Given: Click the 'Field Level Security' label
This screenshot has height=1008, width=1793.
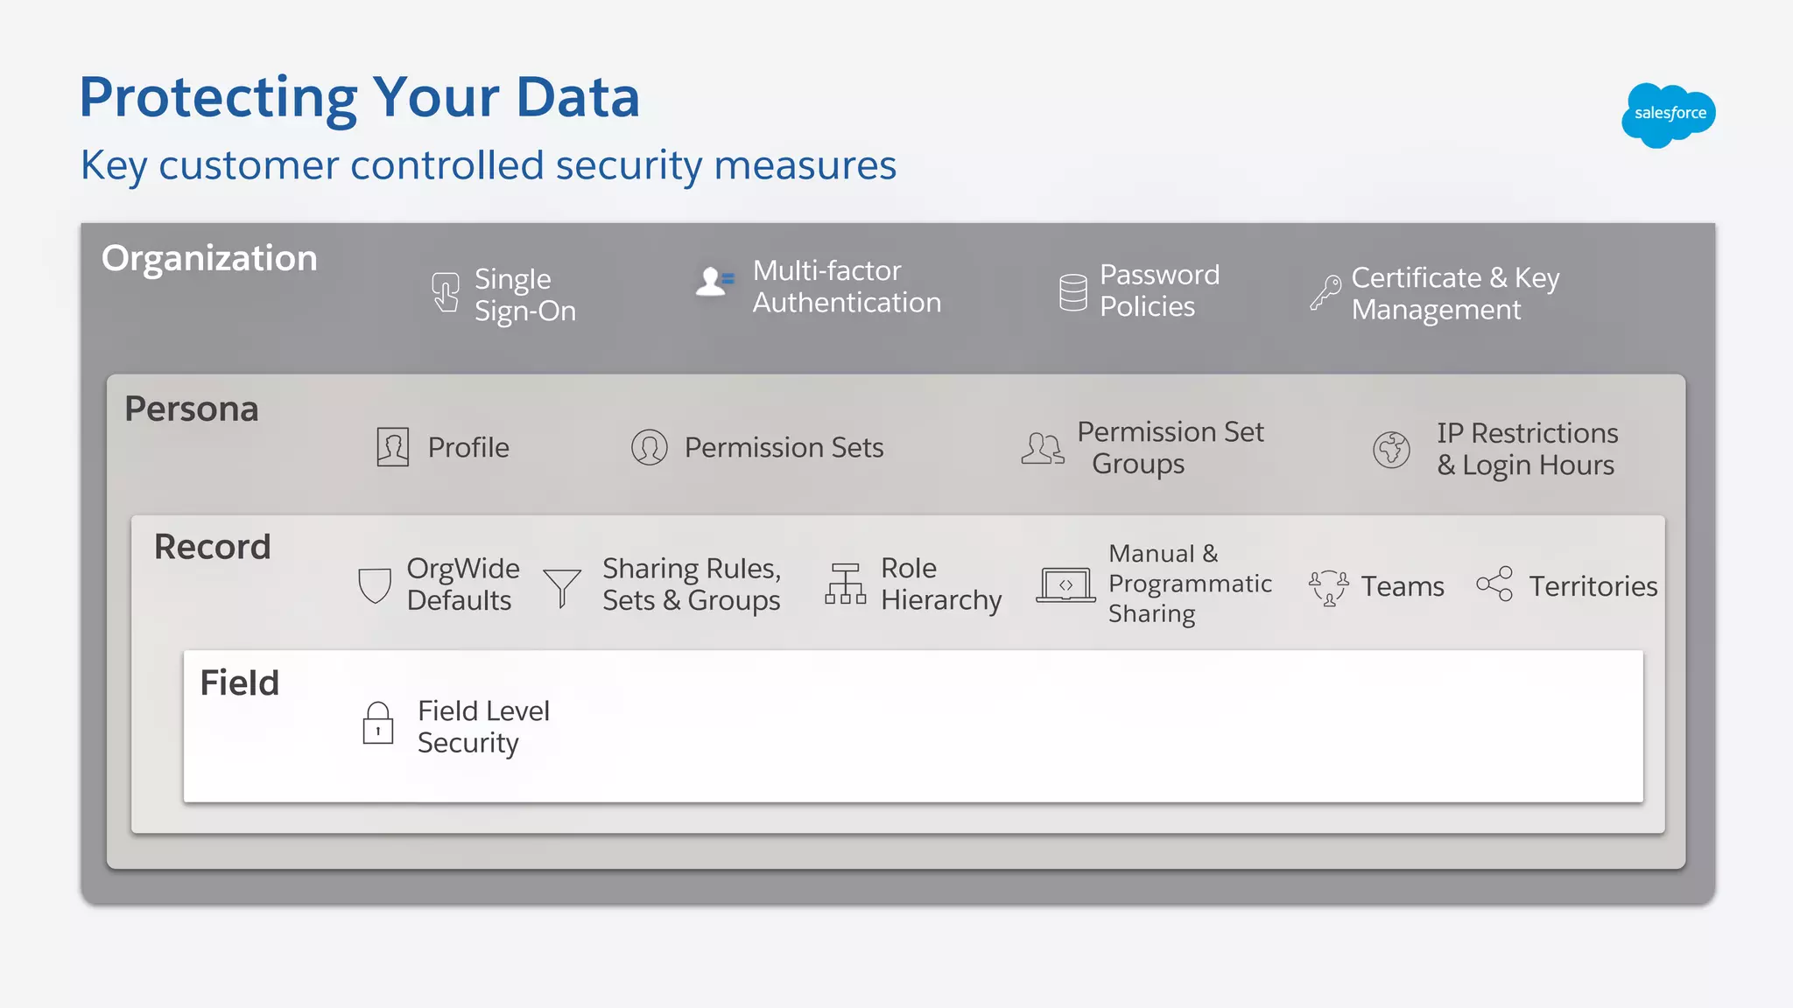Looking at the screenshot, I should pyautogui.click(x=483, y=727).
